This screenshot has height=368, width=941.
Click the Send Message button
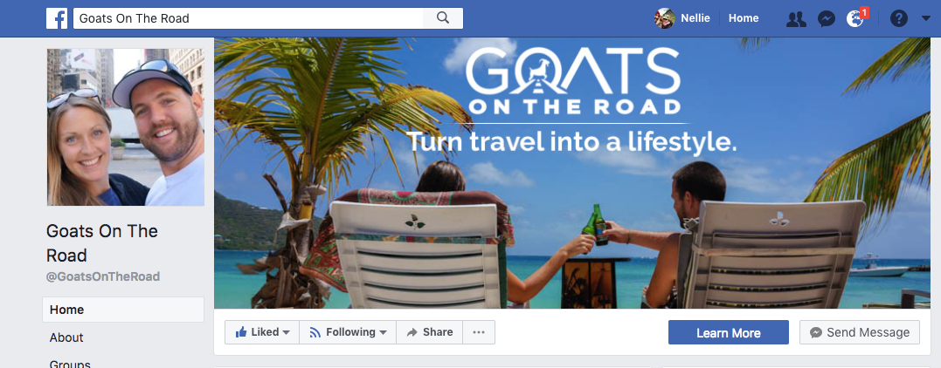click(860, 332)
